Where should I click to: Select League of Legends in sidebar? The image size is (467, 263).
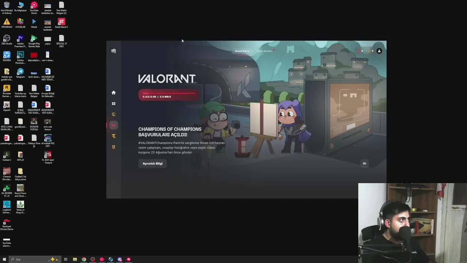click(113, 114)
